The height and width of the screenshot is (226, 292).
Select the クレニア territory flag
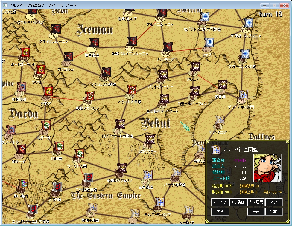[x=195, y=66]
